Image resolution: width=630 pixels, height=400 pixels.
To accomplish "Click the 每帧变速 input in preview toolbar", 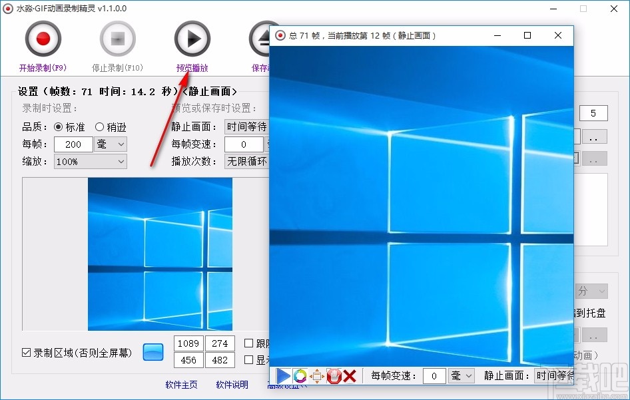I will (434, 376).
